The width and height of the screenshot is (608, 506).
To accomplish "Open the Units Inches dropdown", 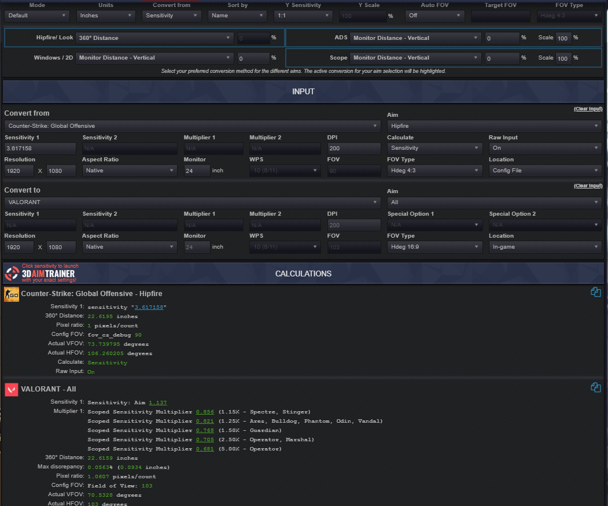I will pyautogui.click(x=106, y=16).
